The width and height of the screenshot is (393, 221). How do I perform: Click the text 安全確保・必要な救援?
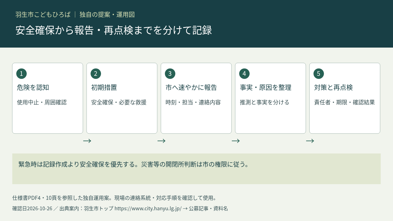(x=119, y=102)
